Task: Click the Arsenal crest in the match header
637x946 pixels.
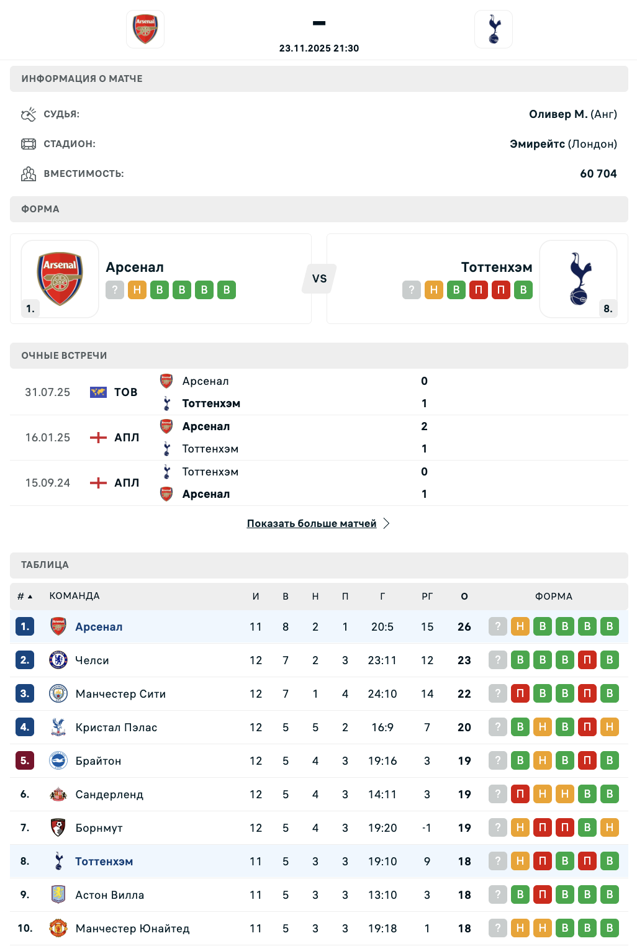Action: (145, 29)
